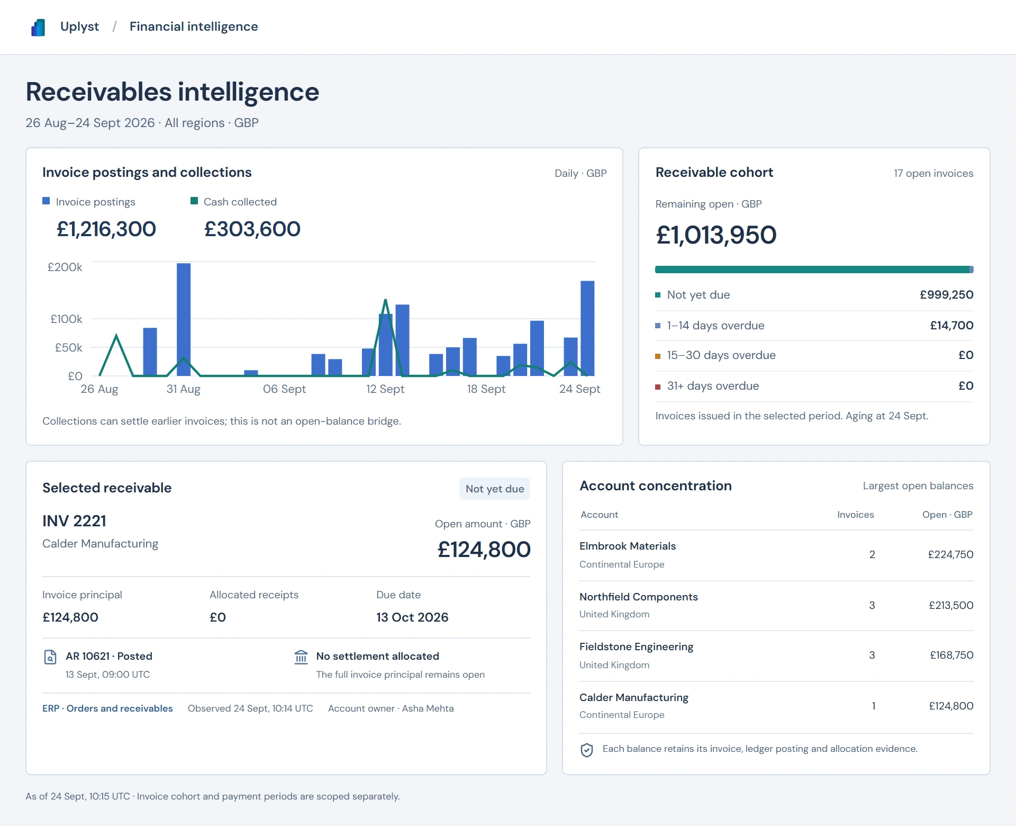Click the 12 Sept axis label
This screenshot has width=1016, height=826.
(385, 389)
